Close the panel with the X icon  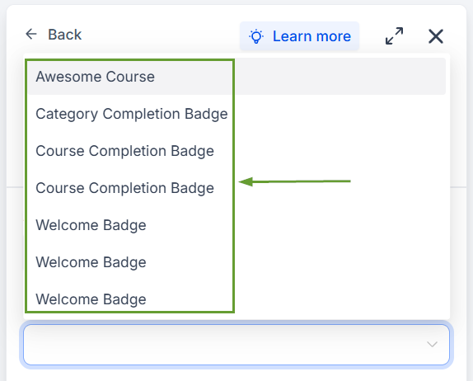[436, 36]
